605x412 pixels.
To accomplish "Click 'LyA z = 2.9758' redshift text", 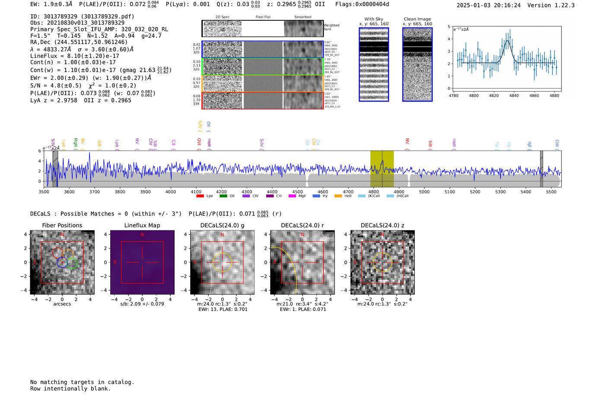I will (x=54, y=100).
